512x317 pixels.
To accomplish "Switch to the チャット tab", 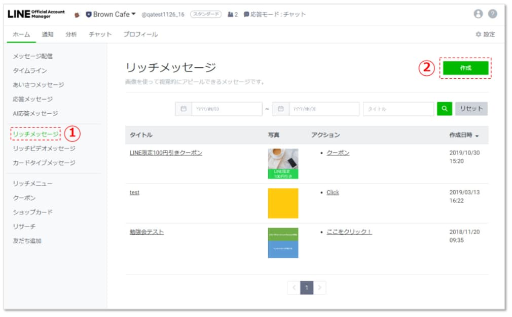I will [100, 34].
